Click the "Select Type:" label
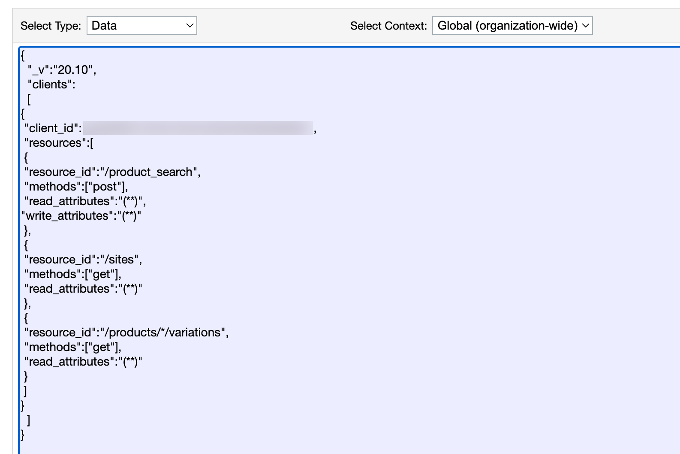This screenshot has width=680, height=454. 51,26
